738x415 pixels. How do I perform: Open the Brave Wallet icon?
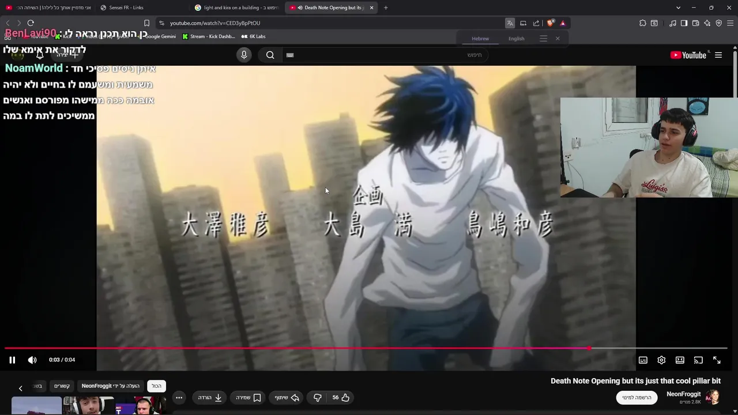coord(695,23)
